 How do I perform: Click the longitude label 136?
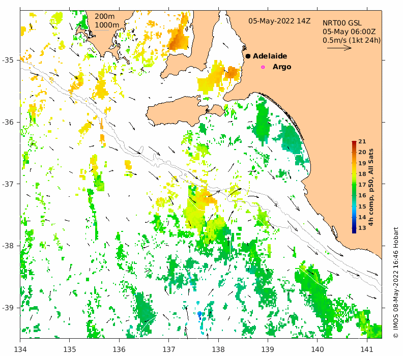coord(119,349)
